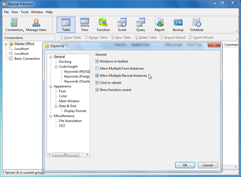Open the Backup toolbar icon
Image resolution: width=241 pixels, height=177 pixels.
178,23
